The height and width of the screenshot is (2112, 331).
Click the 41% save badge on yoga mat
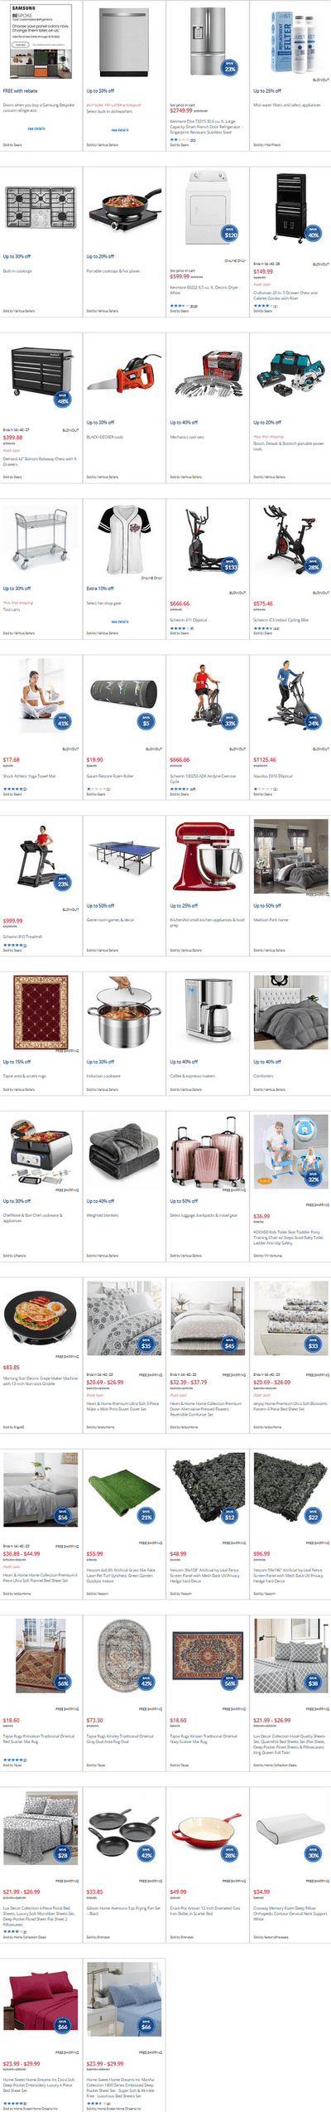coord(63,722)
